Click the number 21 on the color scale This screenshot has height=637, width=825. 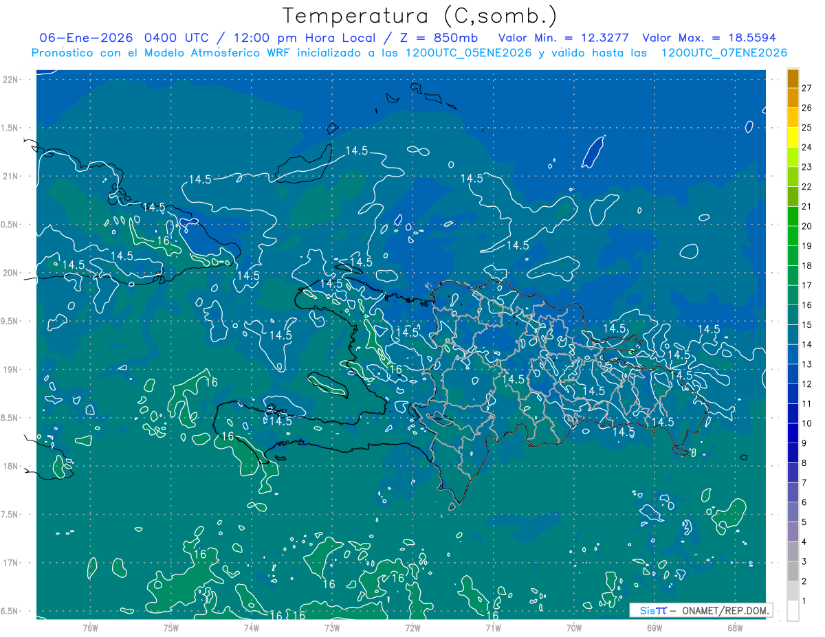point(807,206)
